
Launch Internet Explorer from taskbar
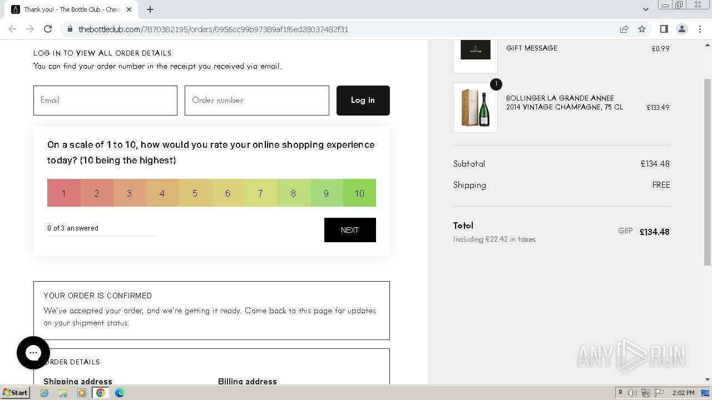(44, 393)
